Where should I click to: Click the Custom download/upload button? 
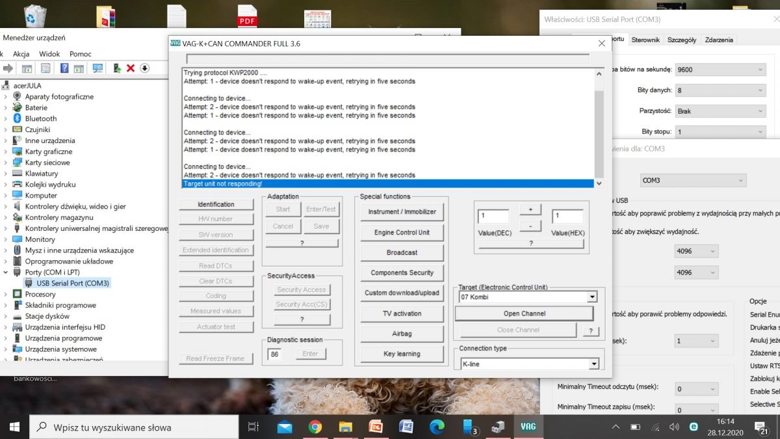click(x=402, y=293)
